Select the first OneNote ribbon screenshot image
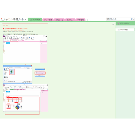Screen dimensions: 135x135 [x=25, y=49]
